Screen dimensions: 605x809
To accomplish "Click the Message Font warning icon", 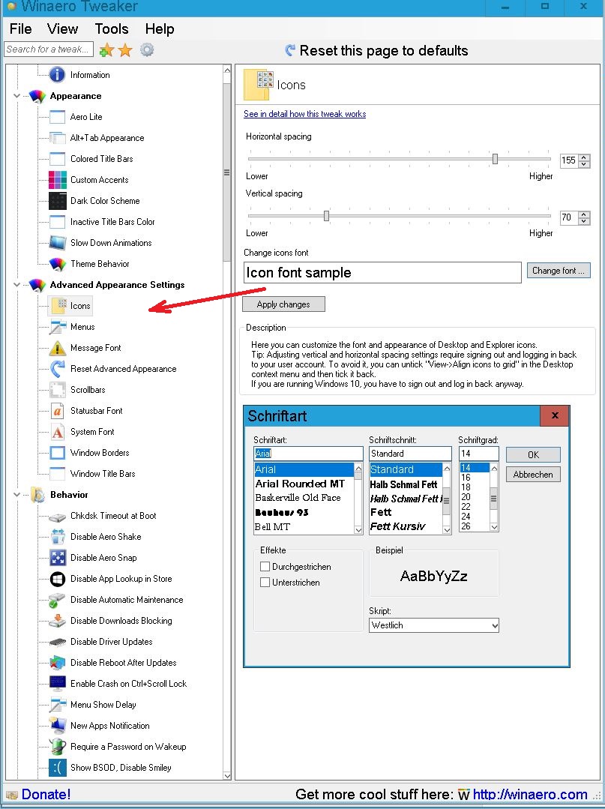I will pos(57,348).
